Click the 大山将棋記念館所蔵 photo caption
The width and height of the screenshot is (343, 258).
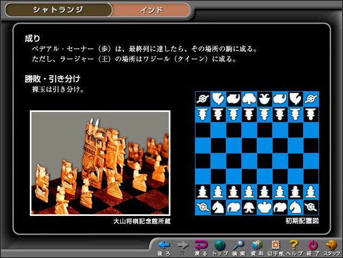click(142, 221)
